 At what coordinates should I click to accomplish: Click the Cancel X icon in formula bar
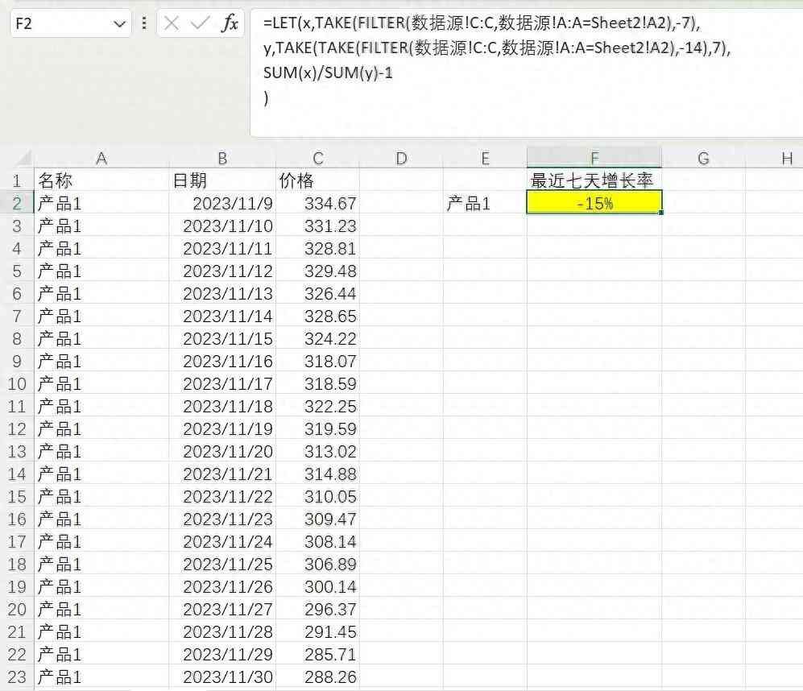pos(172,23)
